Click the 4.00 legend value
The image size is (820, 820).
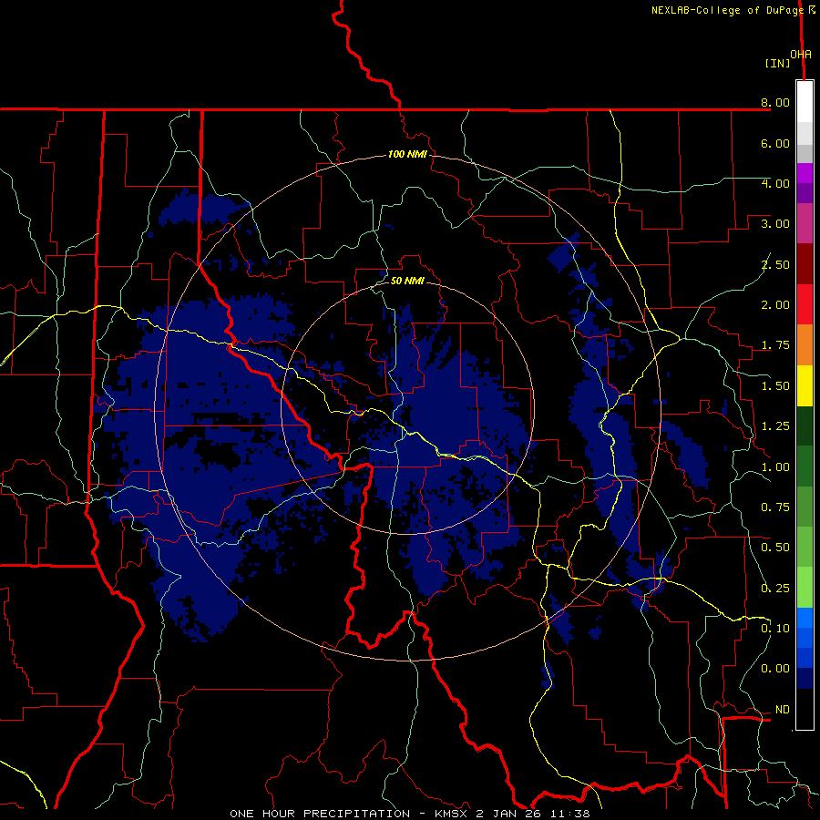[775, 183]
